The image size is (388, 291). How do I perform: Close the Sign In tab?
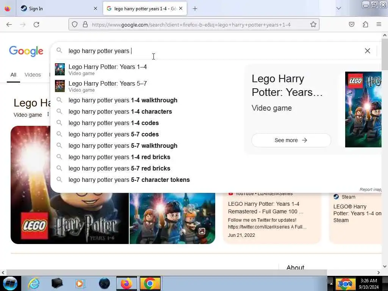[95, 9]
